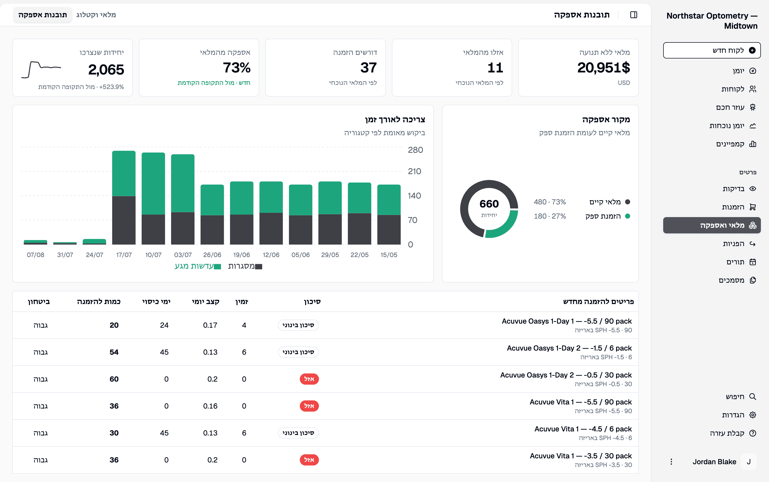Viewport: 769px width, 482px height.
Task: Open the אספקה מהמלאי 73% card
Action: click(199, 68)
